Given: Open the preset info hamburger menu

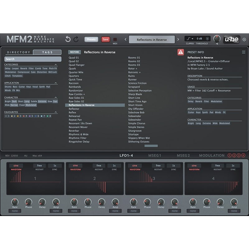Looking at the screenshot, I should pyautogui.click(x=244, y=52).
